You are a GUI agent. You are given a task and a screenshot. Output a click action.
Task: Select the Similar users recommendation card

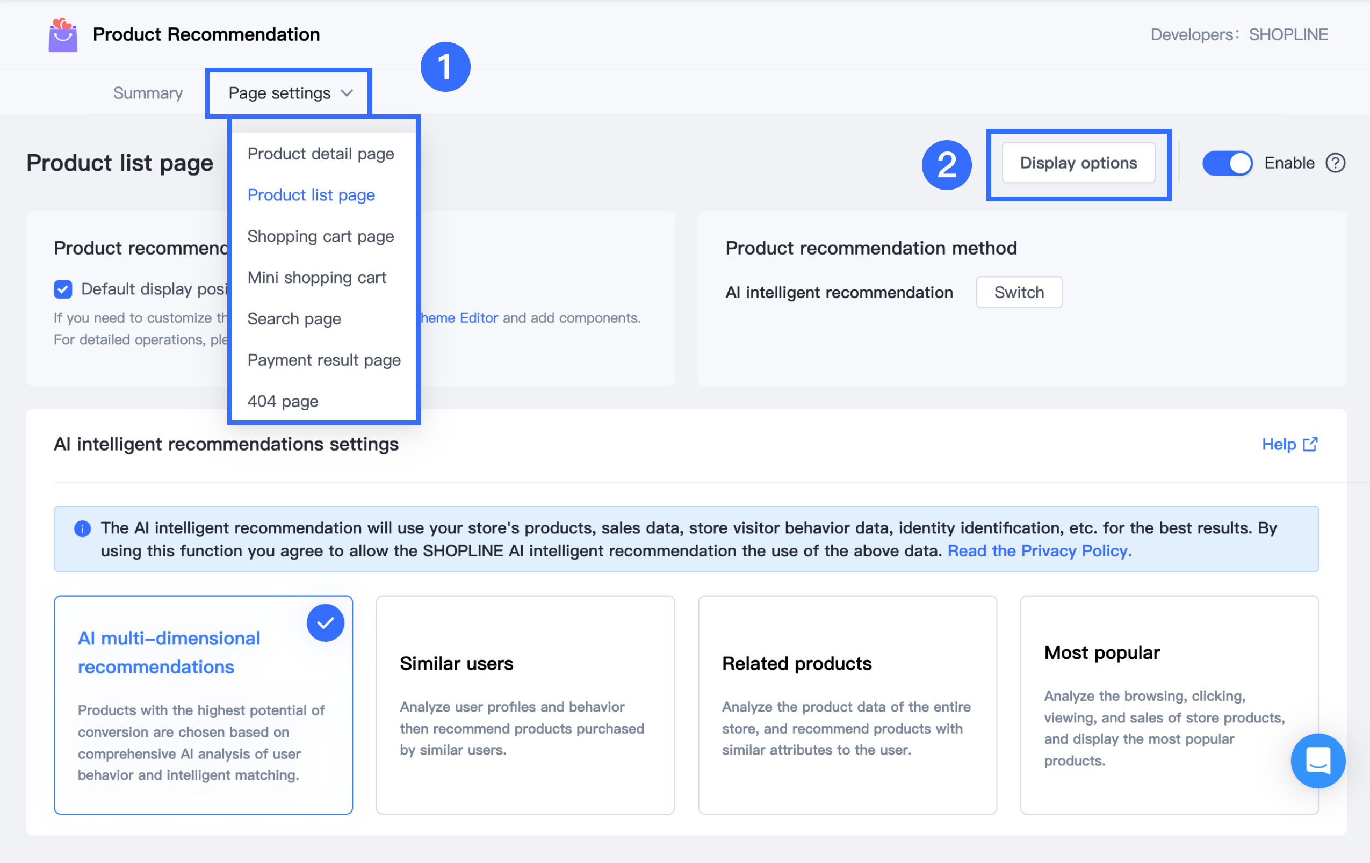pyautogui.click(x=524, y=704)
